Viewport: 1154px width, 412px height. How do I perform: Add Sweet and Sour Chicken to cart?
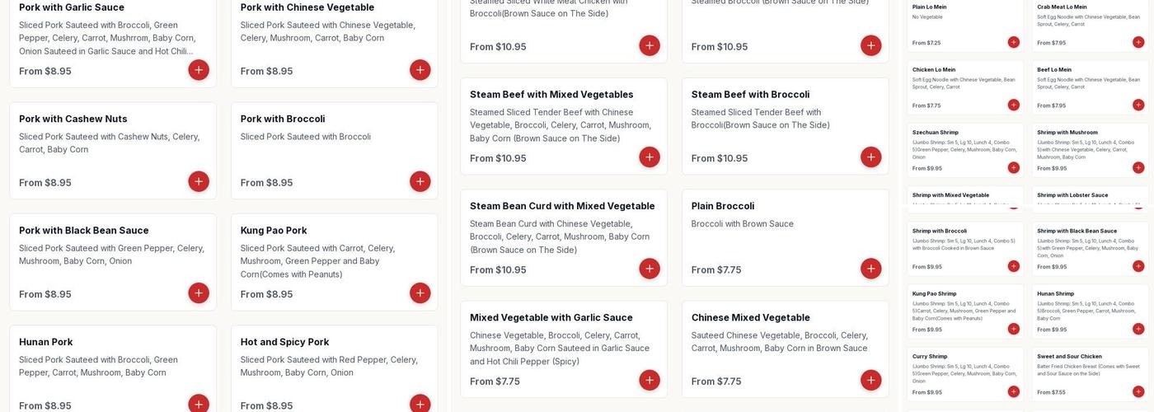pos(1138,391)
